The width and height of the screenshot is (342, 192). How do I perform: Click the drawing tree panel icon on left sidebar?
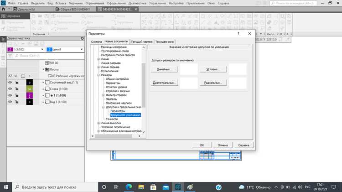click(3, 39)
